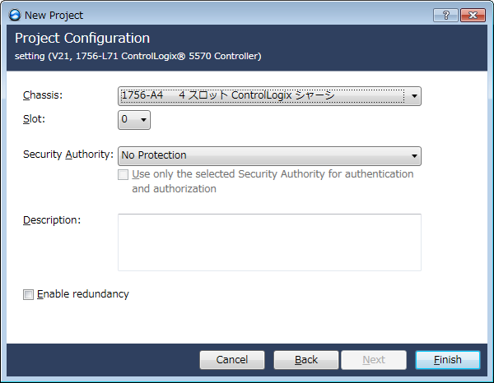Click the Description field label
The width and height of the screenshot is (494, 383).
coord(51,219)
